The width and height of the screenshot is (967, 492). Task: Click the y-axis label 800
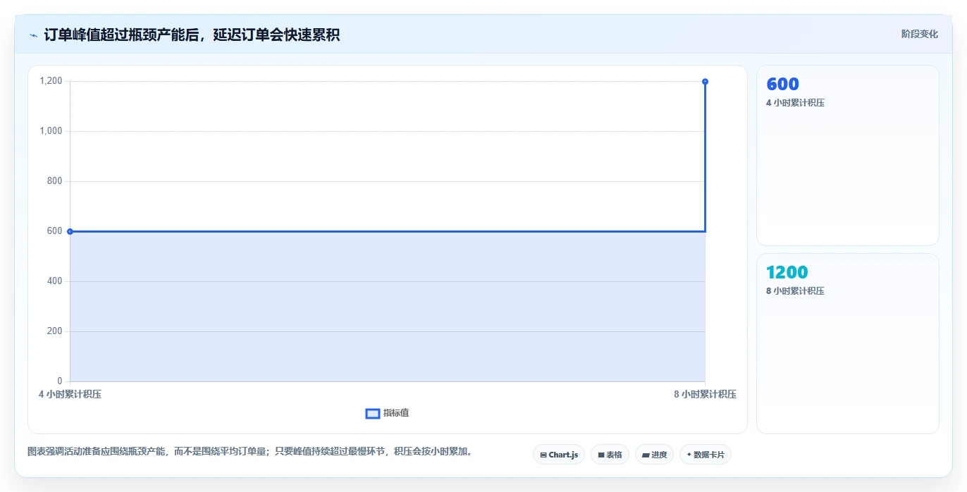55,181
